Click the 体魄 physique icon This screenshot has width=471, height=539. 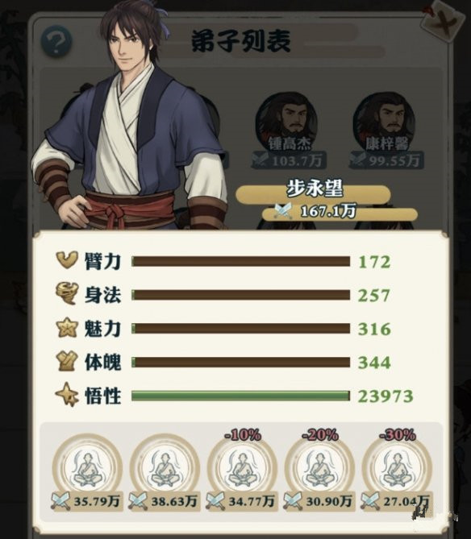click(66, 362)
